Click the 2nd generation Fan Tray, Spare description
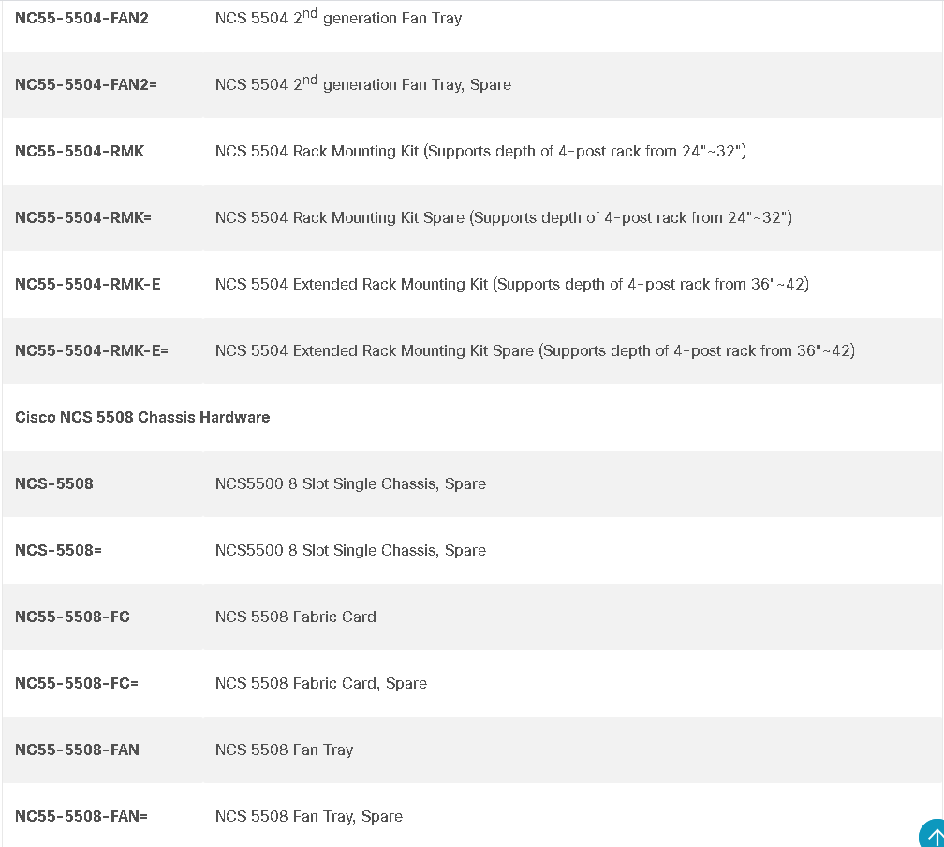This screenshot has width=944, height=847. coord(363,83)
